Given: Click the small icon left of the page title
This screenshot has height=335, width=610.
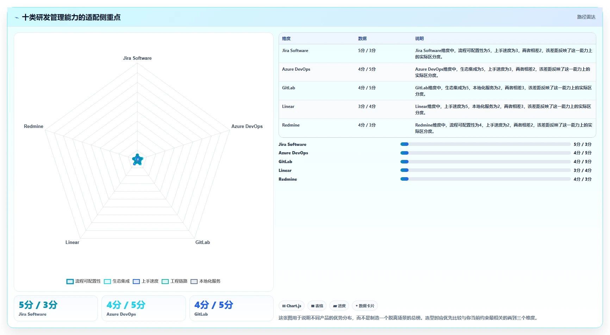Looking at the screenshot, I should click(17, 18).
